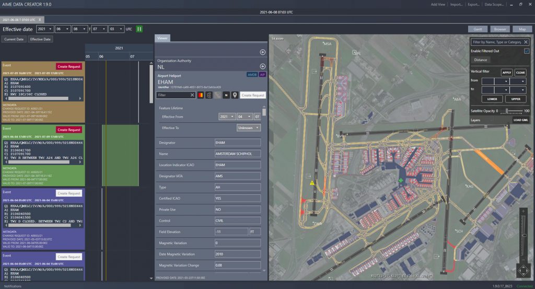Click the Field Elevation value field
Image resolution: width=535 pixels, height=289 pixels.
click(x=231, y=232)
